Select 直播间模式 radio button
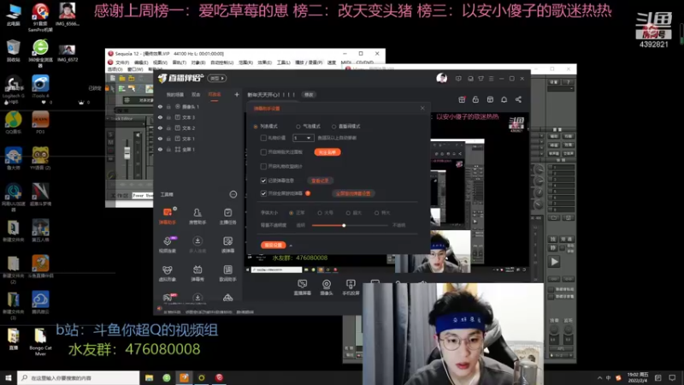The image size is (684, 385). (334, 127)
